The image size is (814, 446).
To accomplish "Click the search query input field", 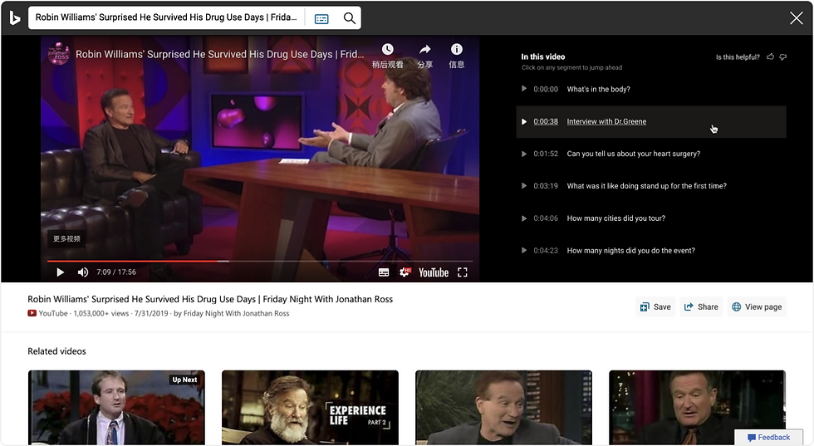I will coord(166,17).
